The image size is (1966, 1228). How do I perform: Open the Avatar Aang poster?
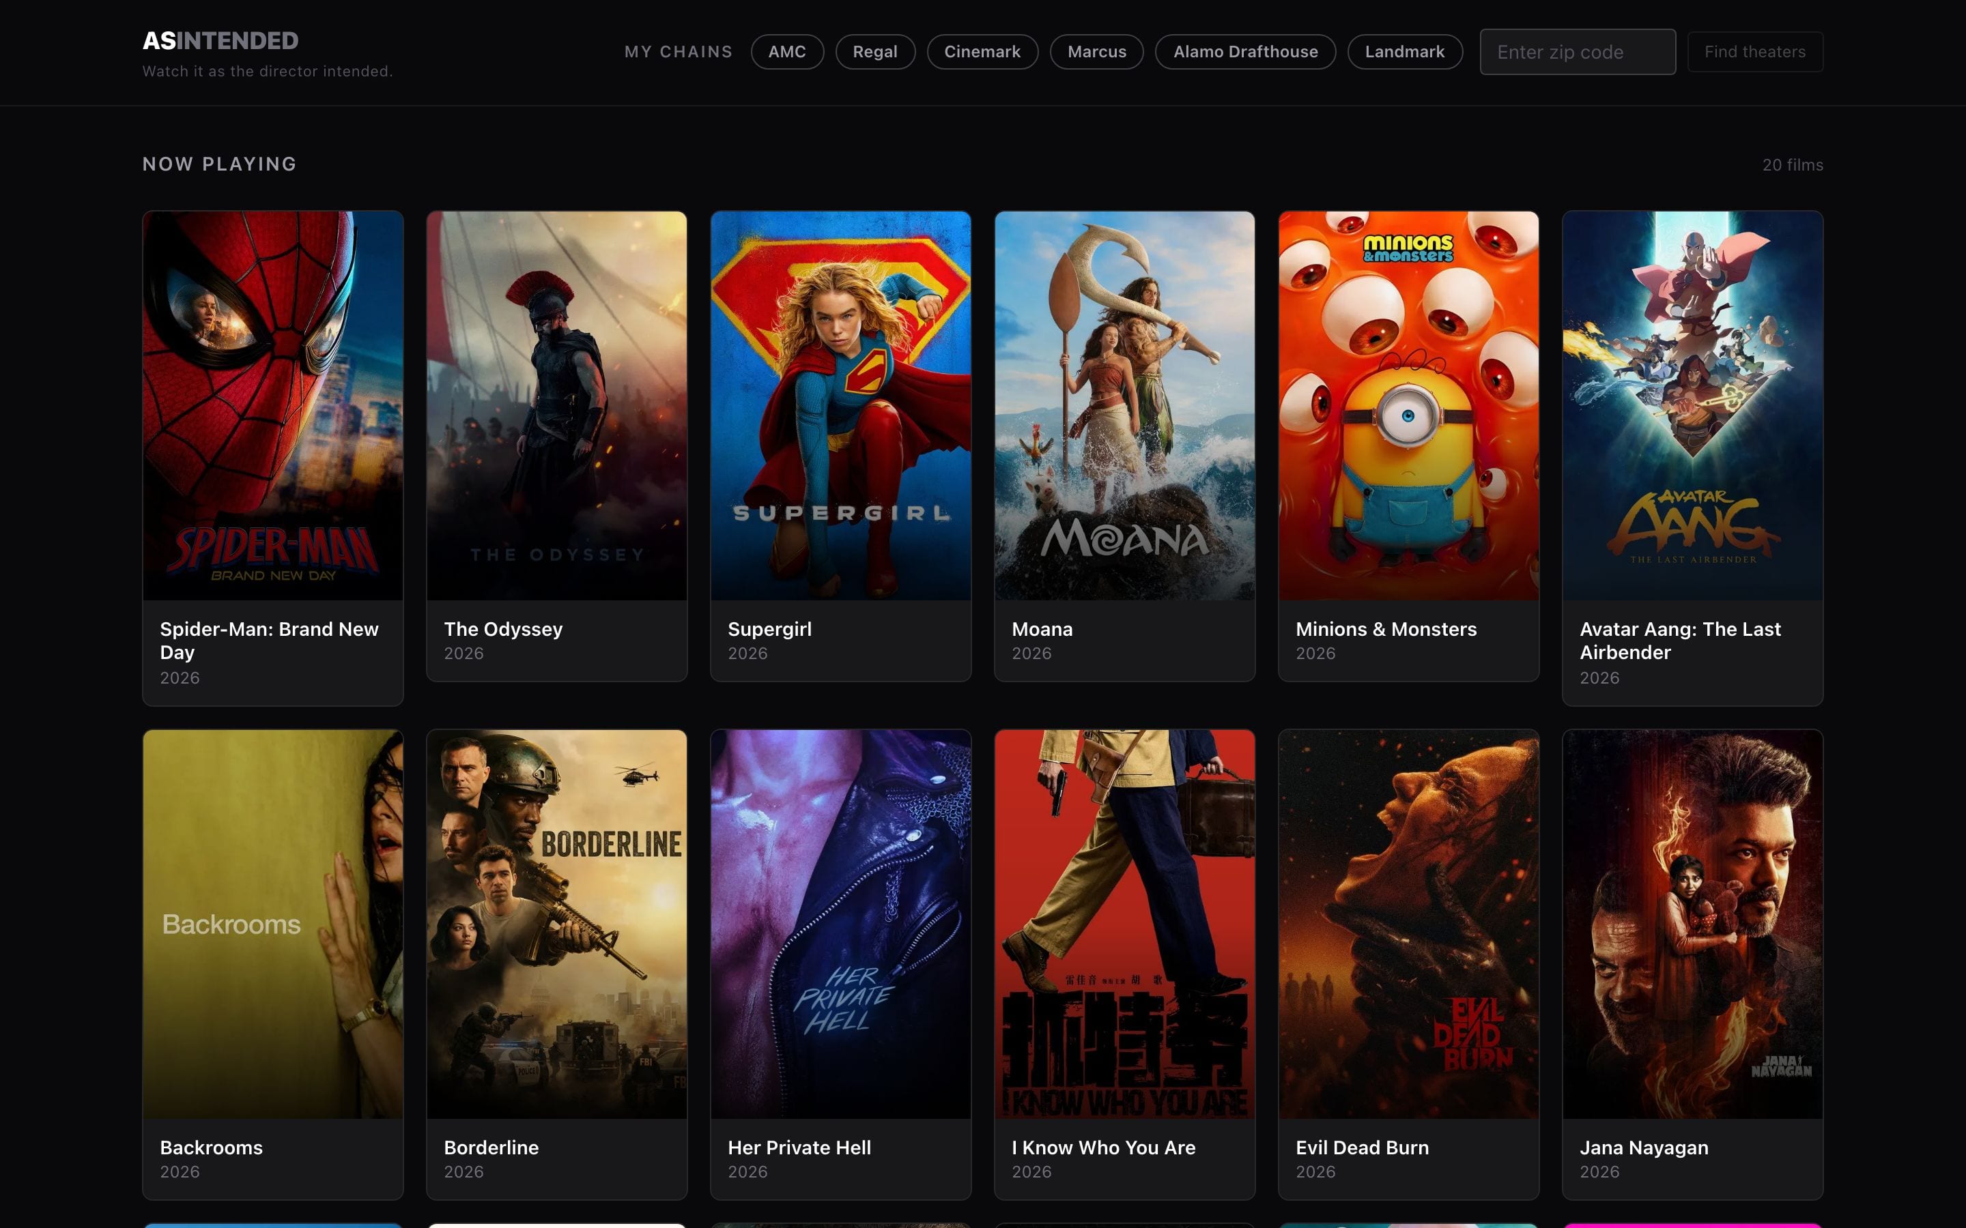point(1693,406)
